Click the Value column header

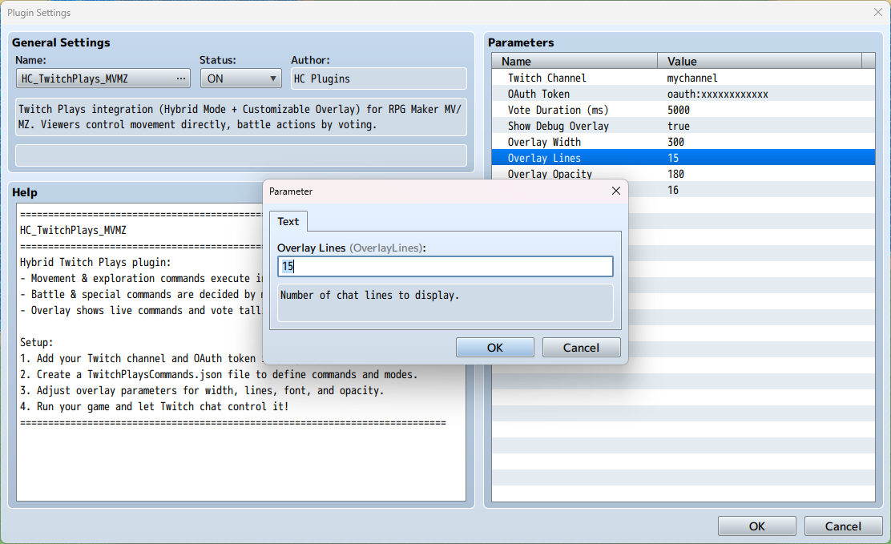(760, 61)
